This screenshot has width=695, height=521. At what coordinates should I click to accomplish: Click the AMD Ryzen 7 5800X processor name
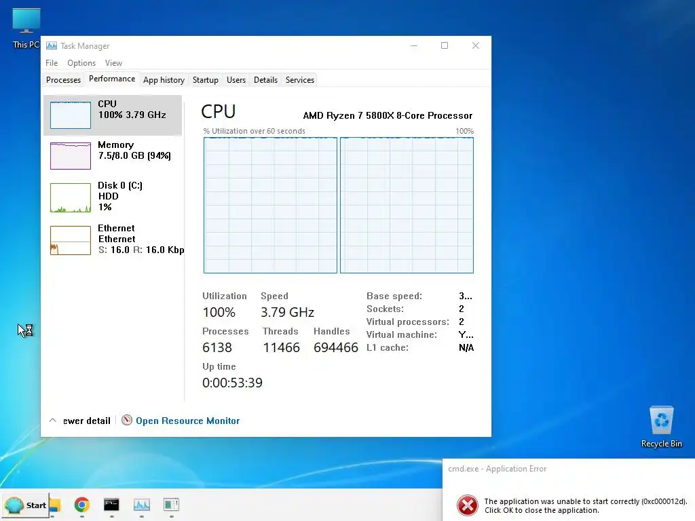388,115
